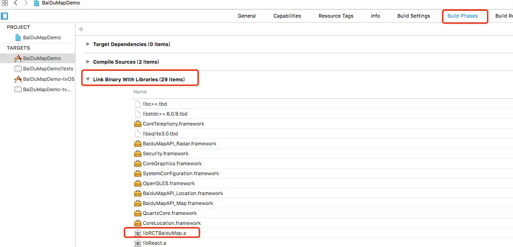
Task: Select QuartzCore.framework entry
Action: [170, 213]
